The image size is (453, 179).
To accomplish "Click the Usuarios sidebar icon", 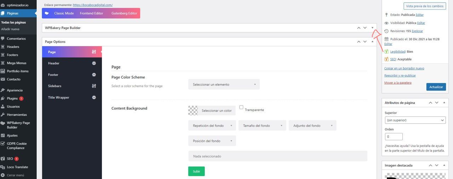I will click(3, 106).
